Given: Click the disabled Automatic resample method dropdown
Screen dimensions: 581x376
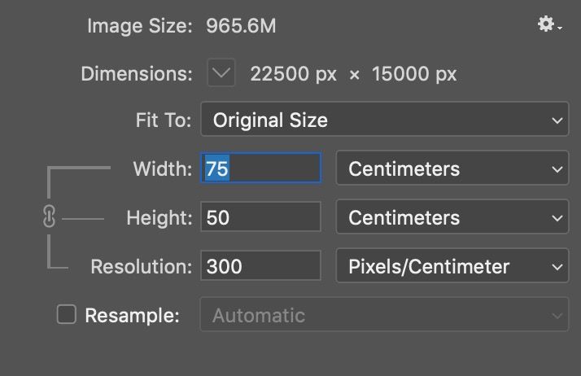Looking at the screenshot, I should 384,315.
